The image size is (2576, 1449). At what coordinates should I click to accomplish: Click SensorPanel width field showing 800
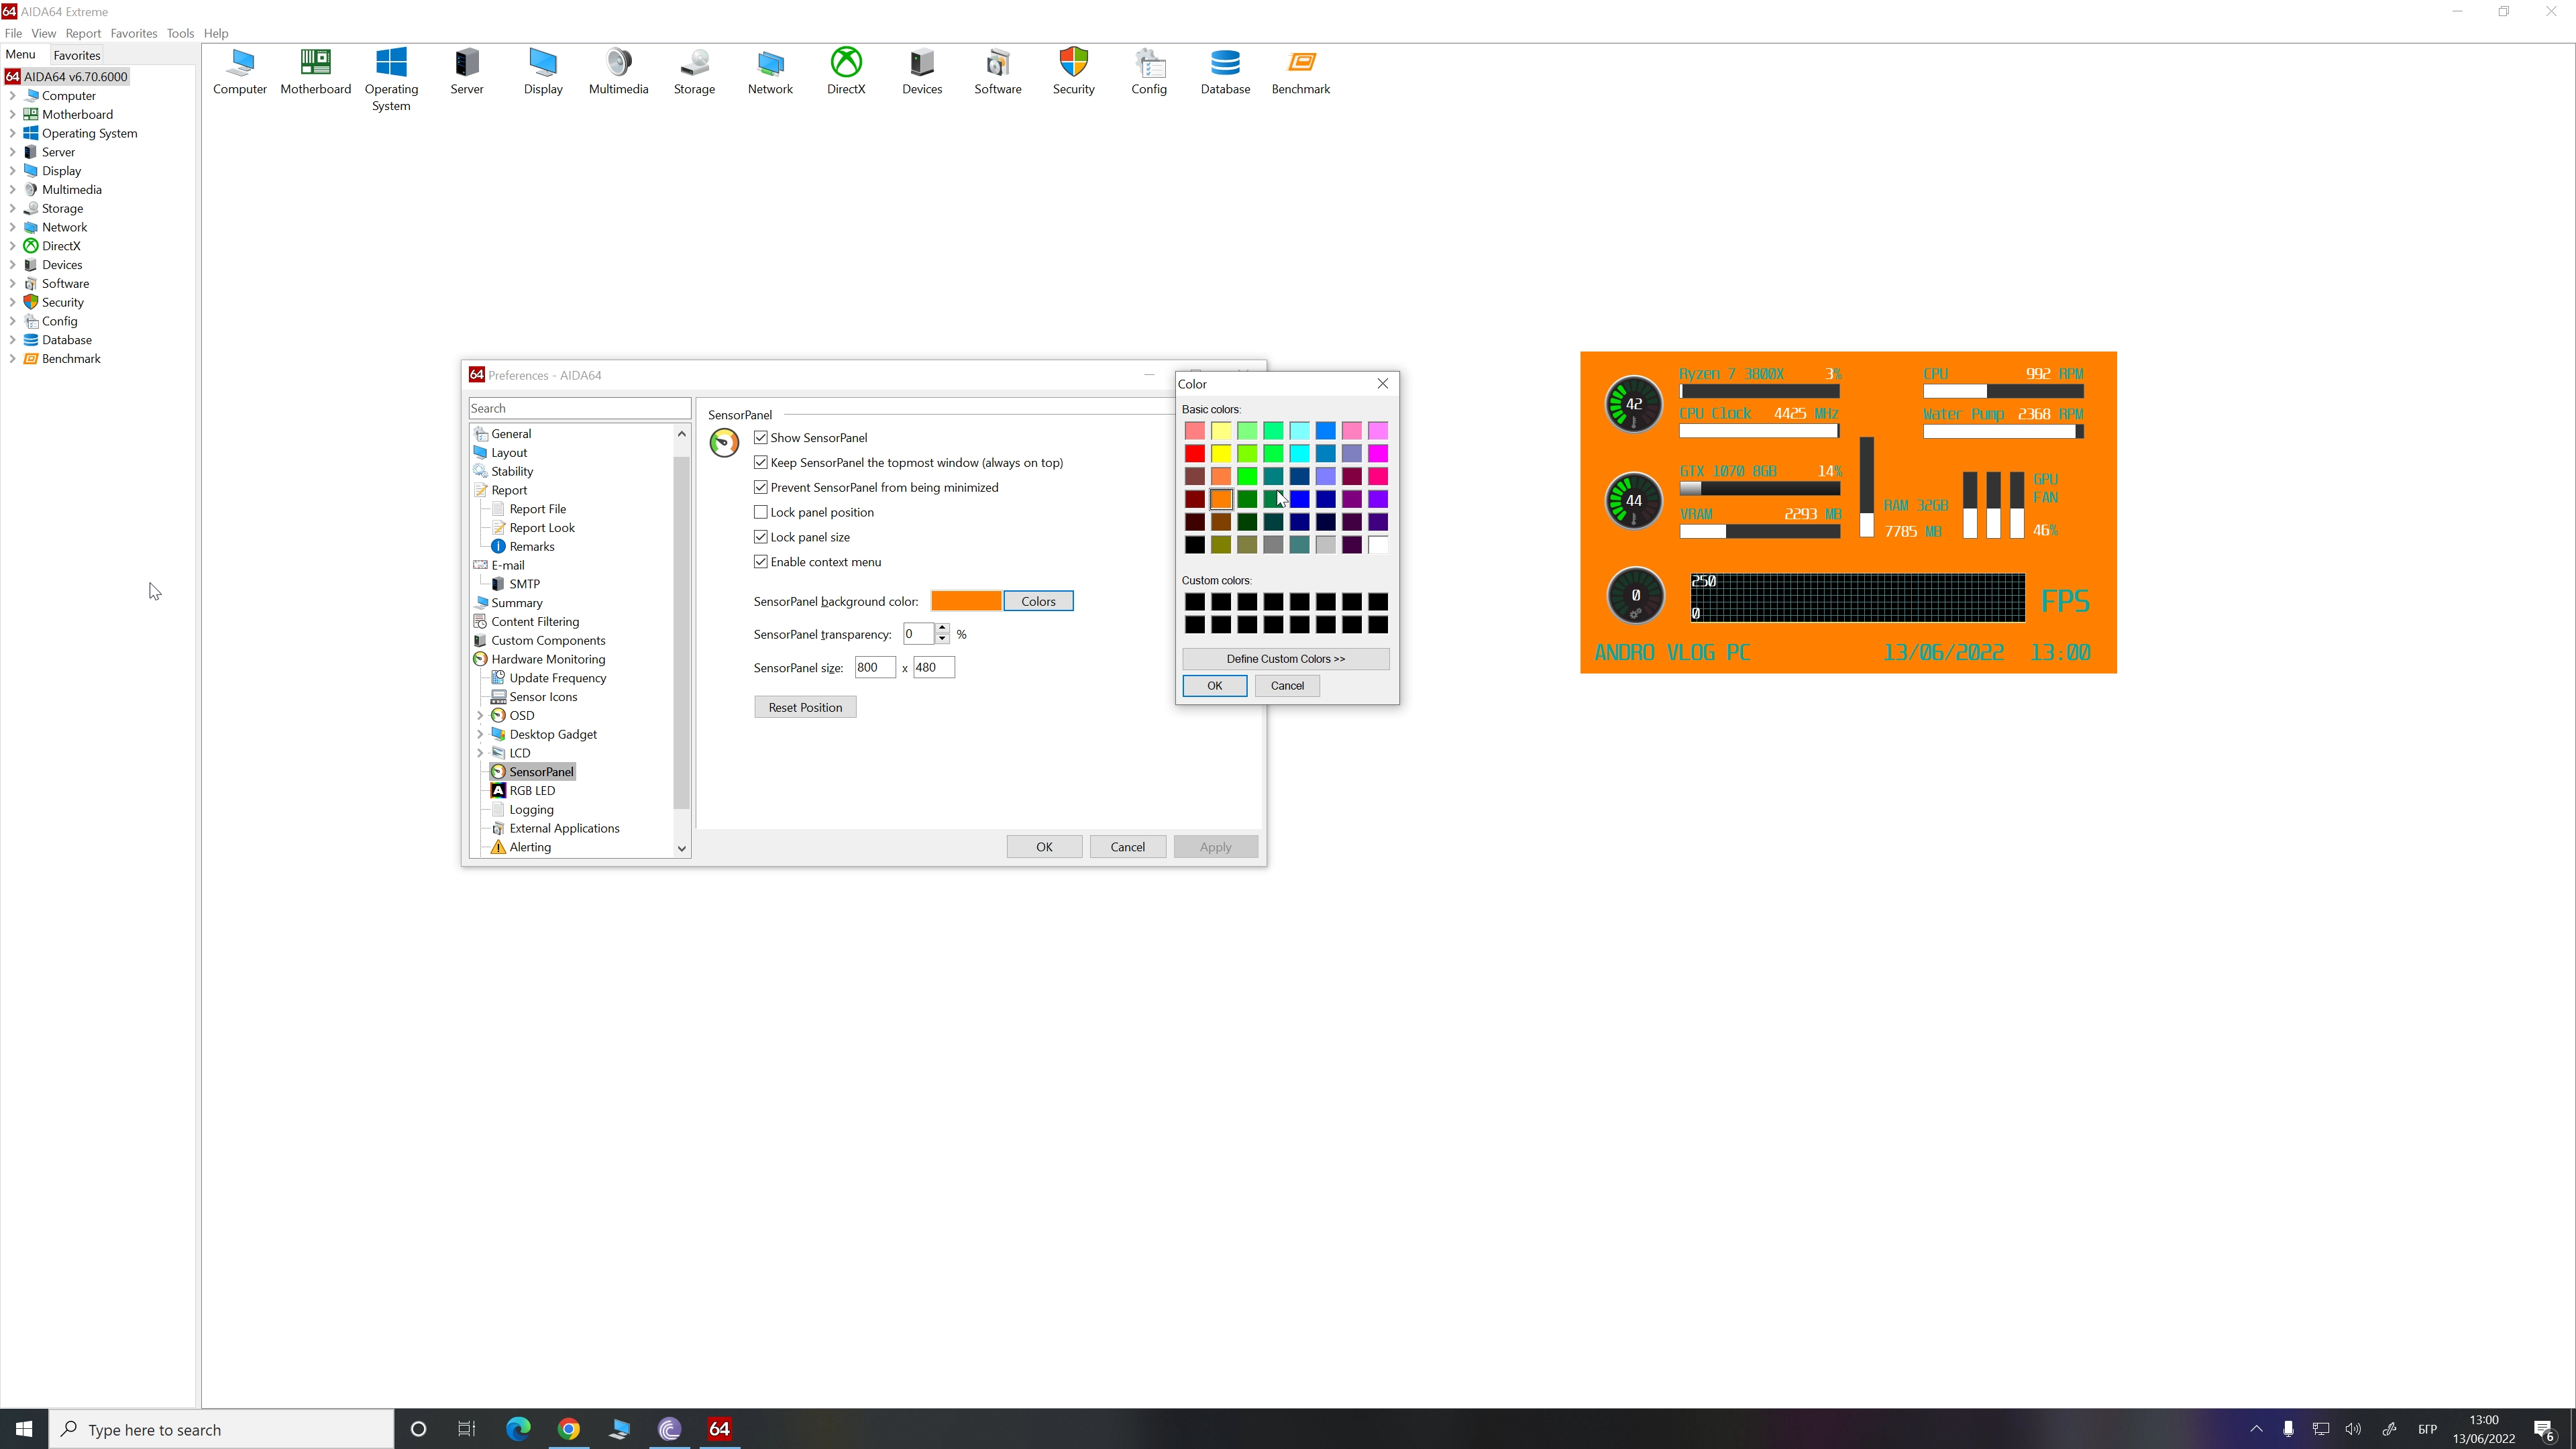[x=875, y=668]
